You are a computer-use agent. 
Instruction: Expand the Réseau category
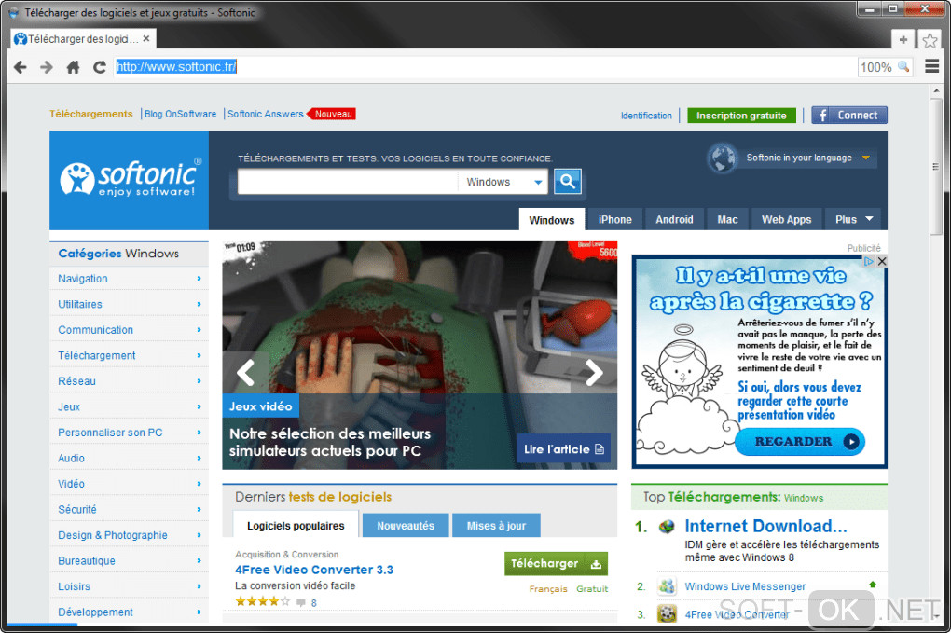[199, 380]
